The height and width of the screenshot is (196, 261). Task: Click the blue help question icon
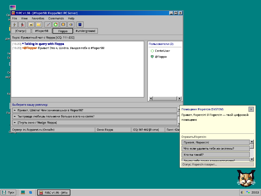point(80,25)
